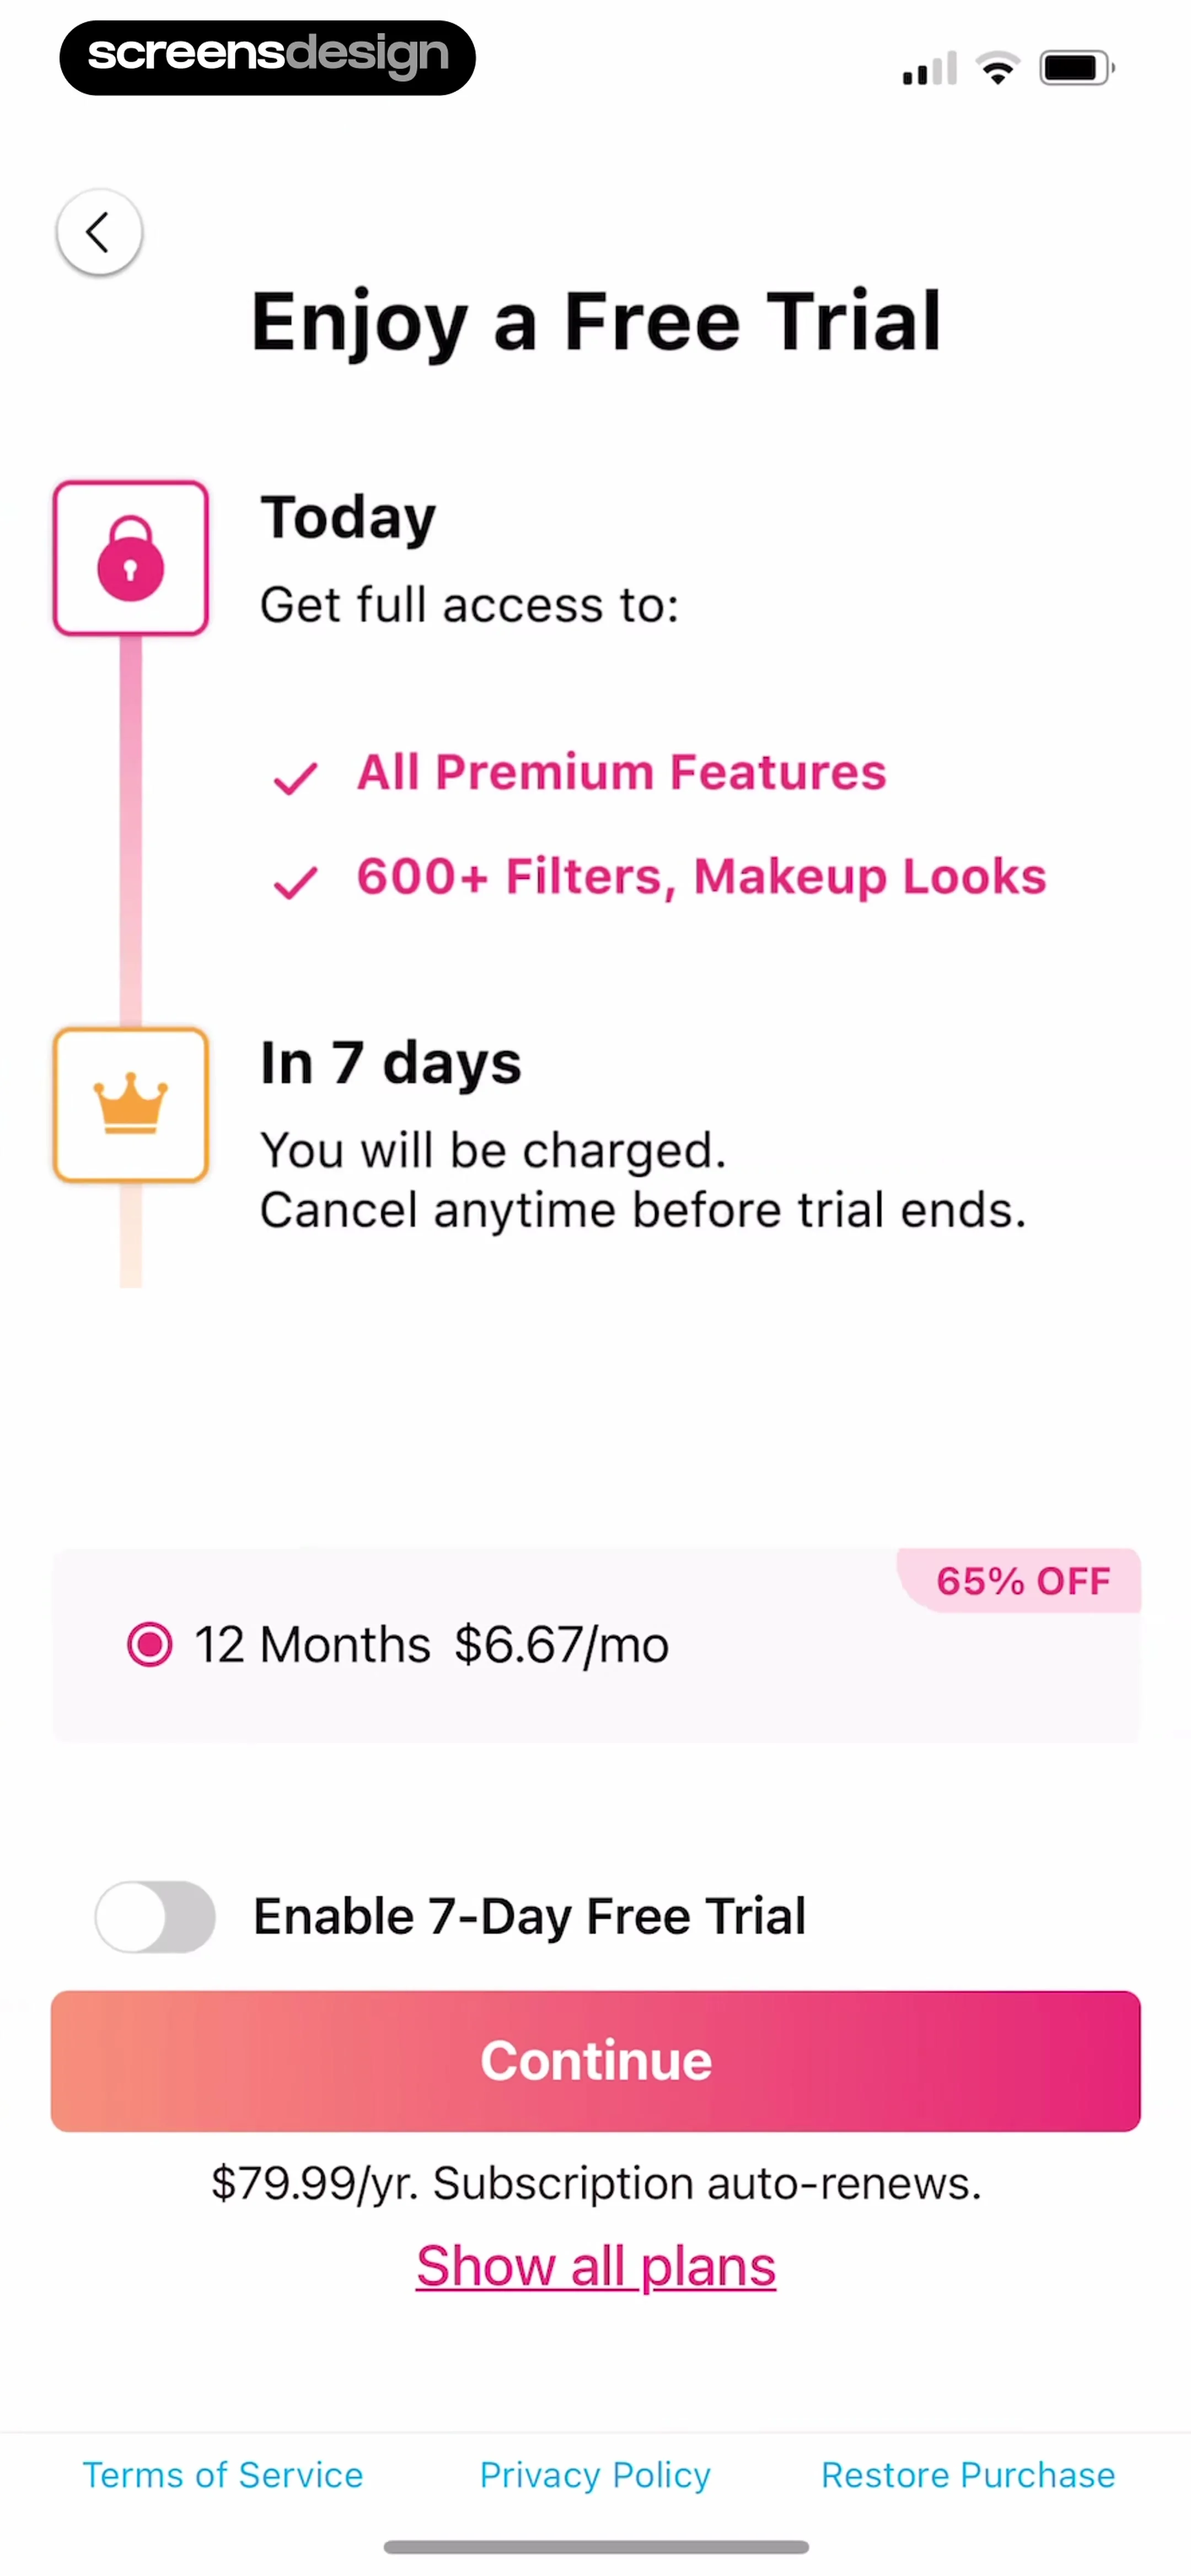Click the orange crown icon
The height and width of the screenshot is (2576, 1191).
click(131, 1105)
